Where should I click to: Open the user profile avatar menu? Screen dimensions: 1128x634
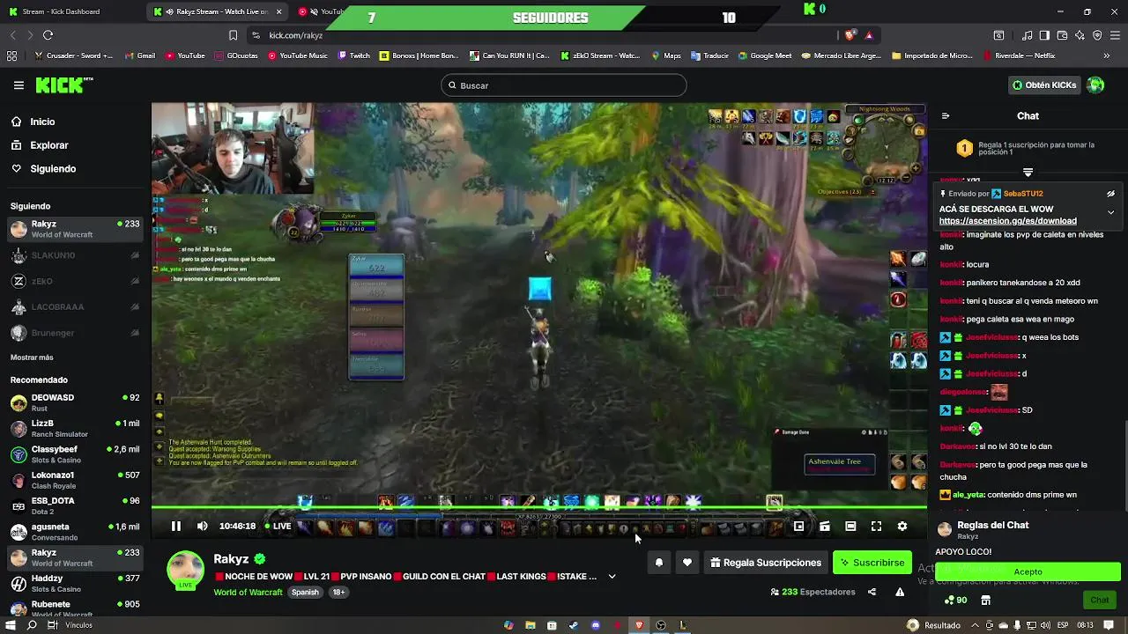pyautogui.click(x=1095, y=85)
